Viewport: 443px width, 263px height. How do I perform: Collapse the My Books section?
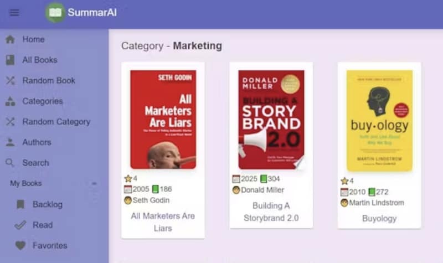[x=94, y=183]
